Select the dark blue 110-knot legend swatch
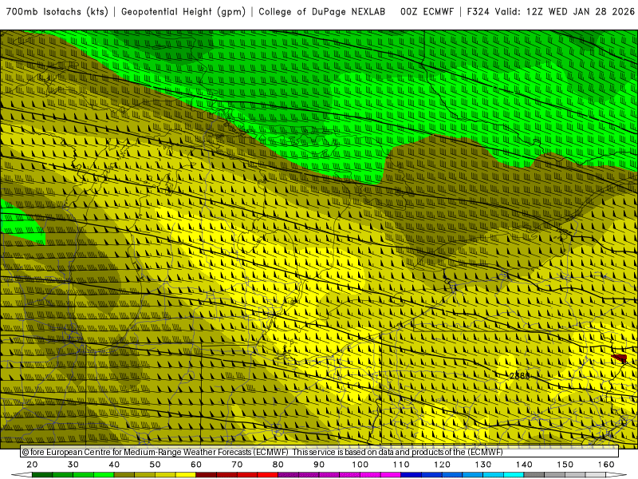 [x=411, y=475]
